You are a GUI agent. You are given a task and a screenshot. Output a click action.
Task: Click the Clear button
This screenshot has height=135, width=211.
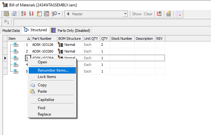148,14
